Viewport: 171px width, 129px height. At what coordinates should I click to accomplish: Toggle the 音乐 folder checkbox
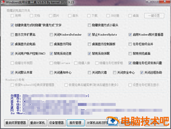pyautogui.click(x=70, y=16)
